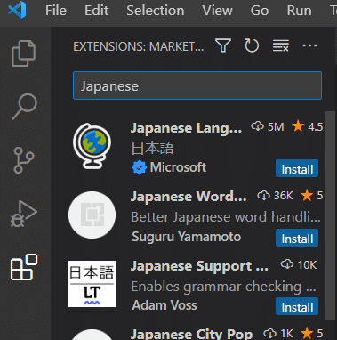Click the Japanese Word Handler placeholder icon
337x340 pixels.
92,215
